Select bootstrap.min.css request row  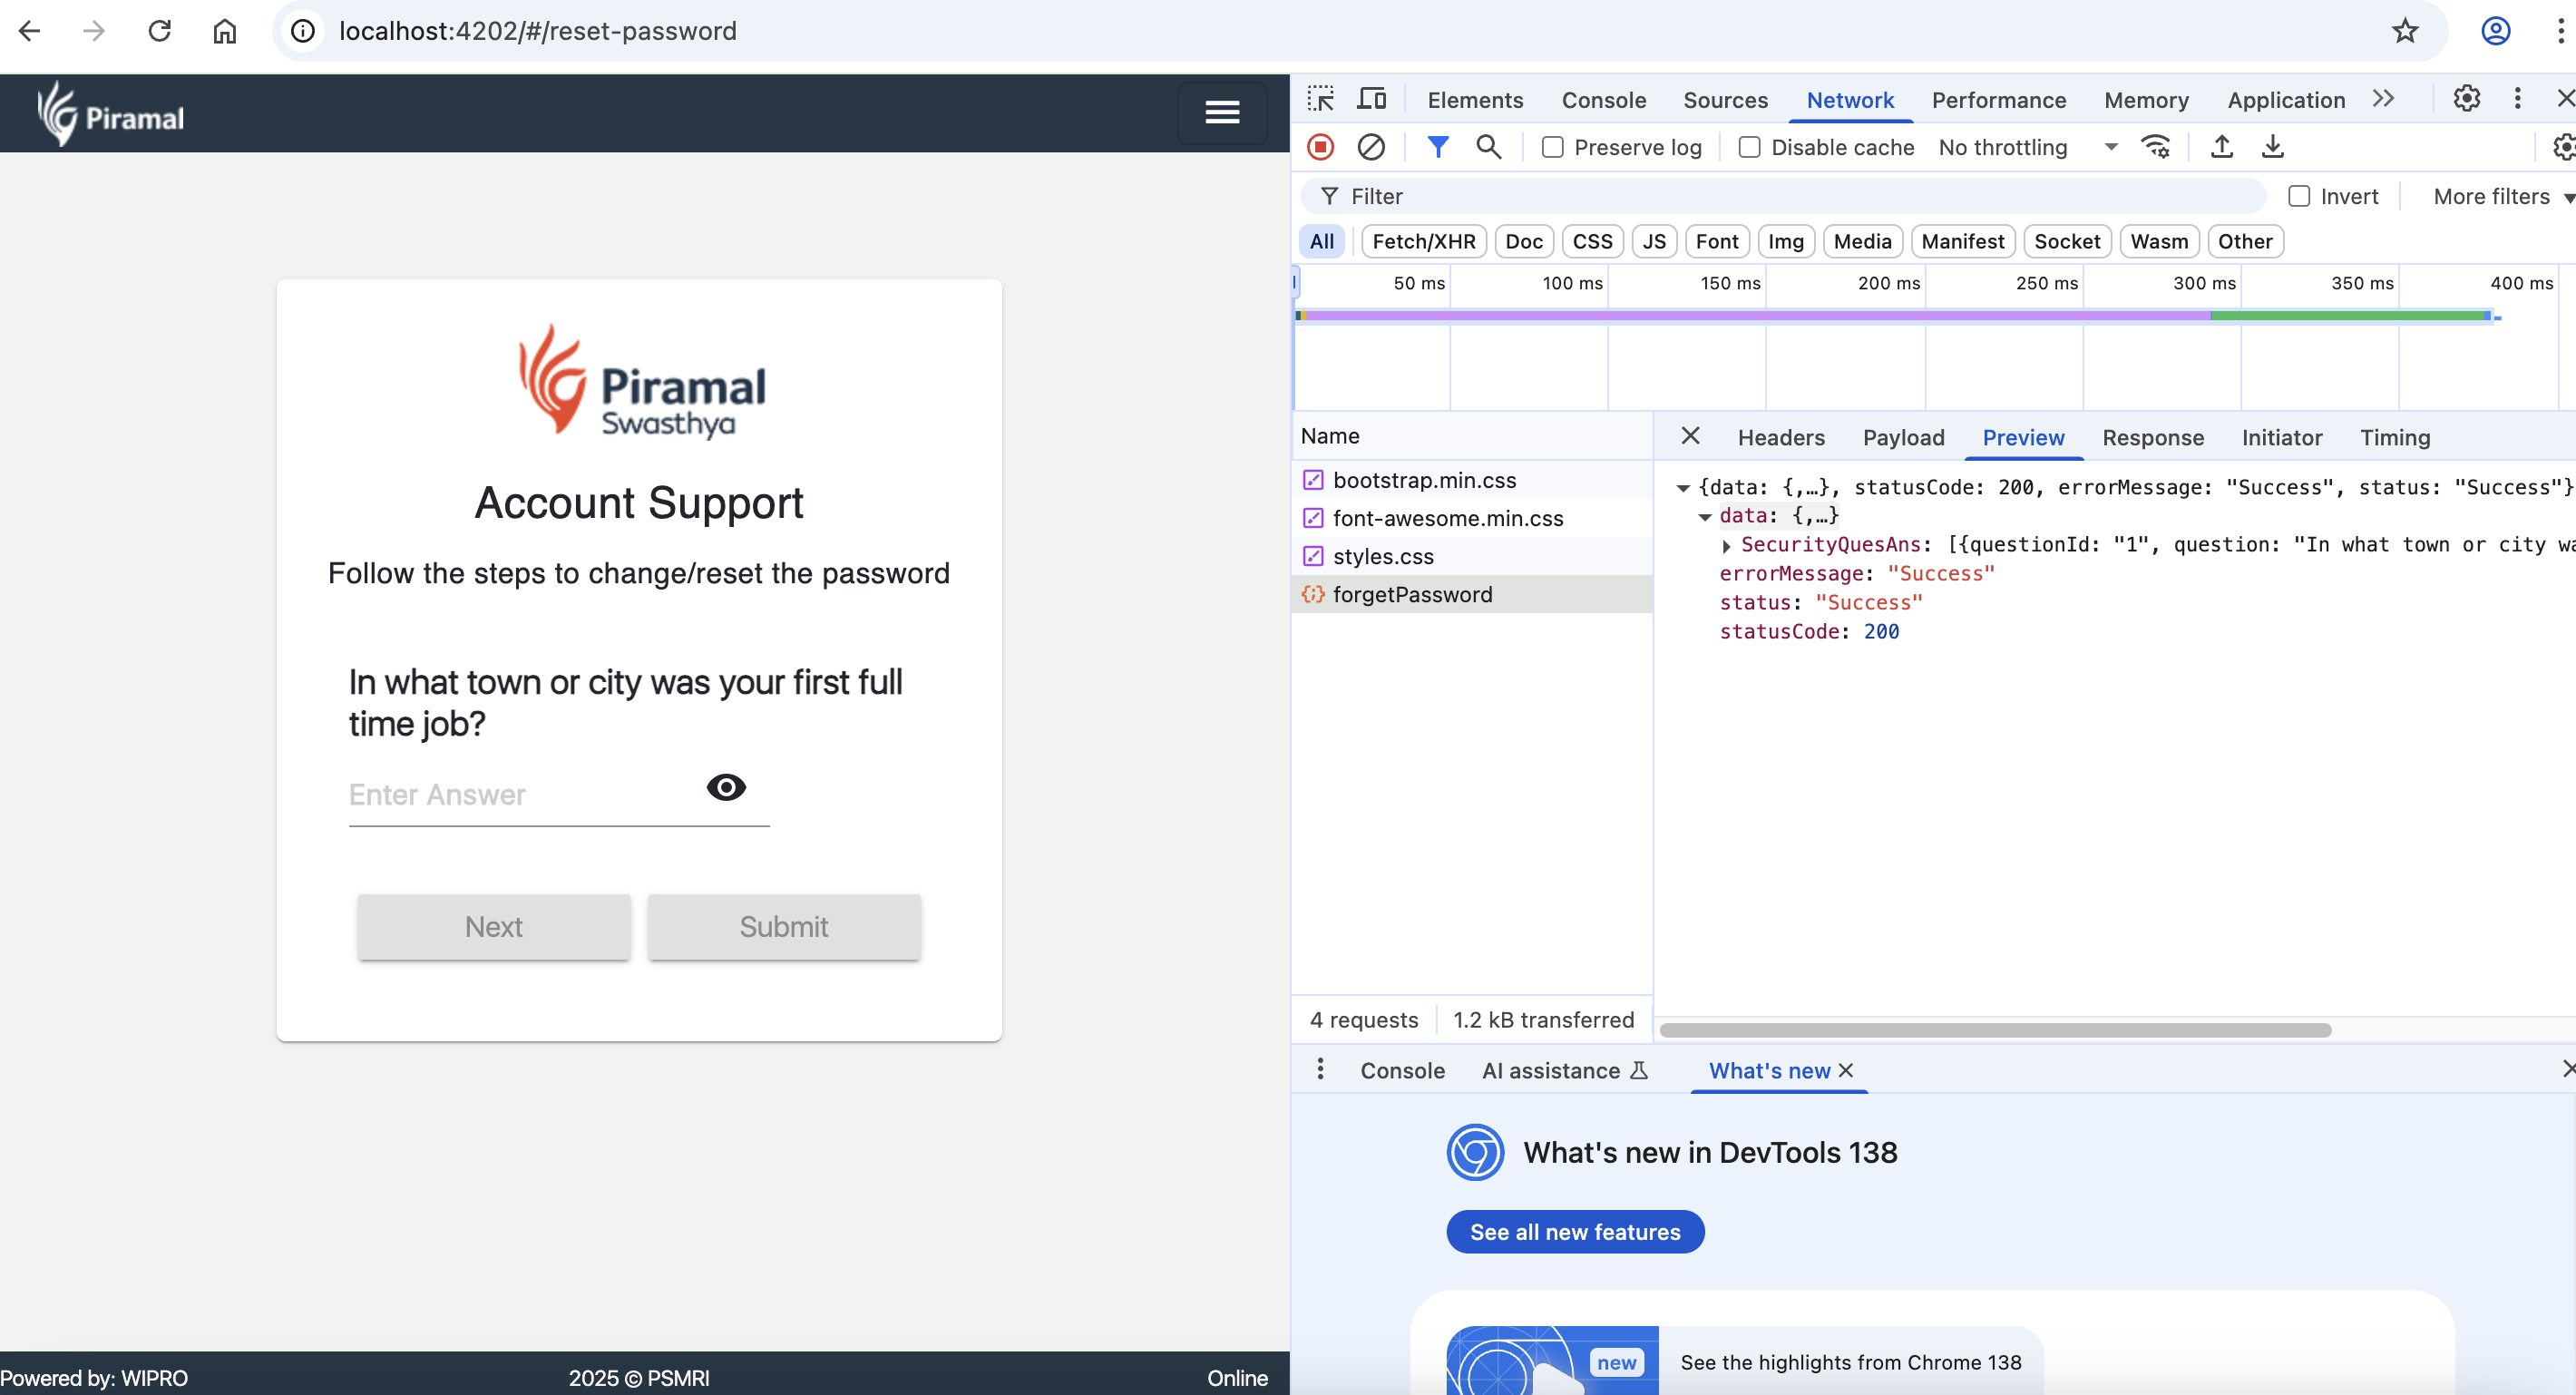(1472, 480)
